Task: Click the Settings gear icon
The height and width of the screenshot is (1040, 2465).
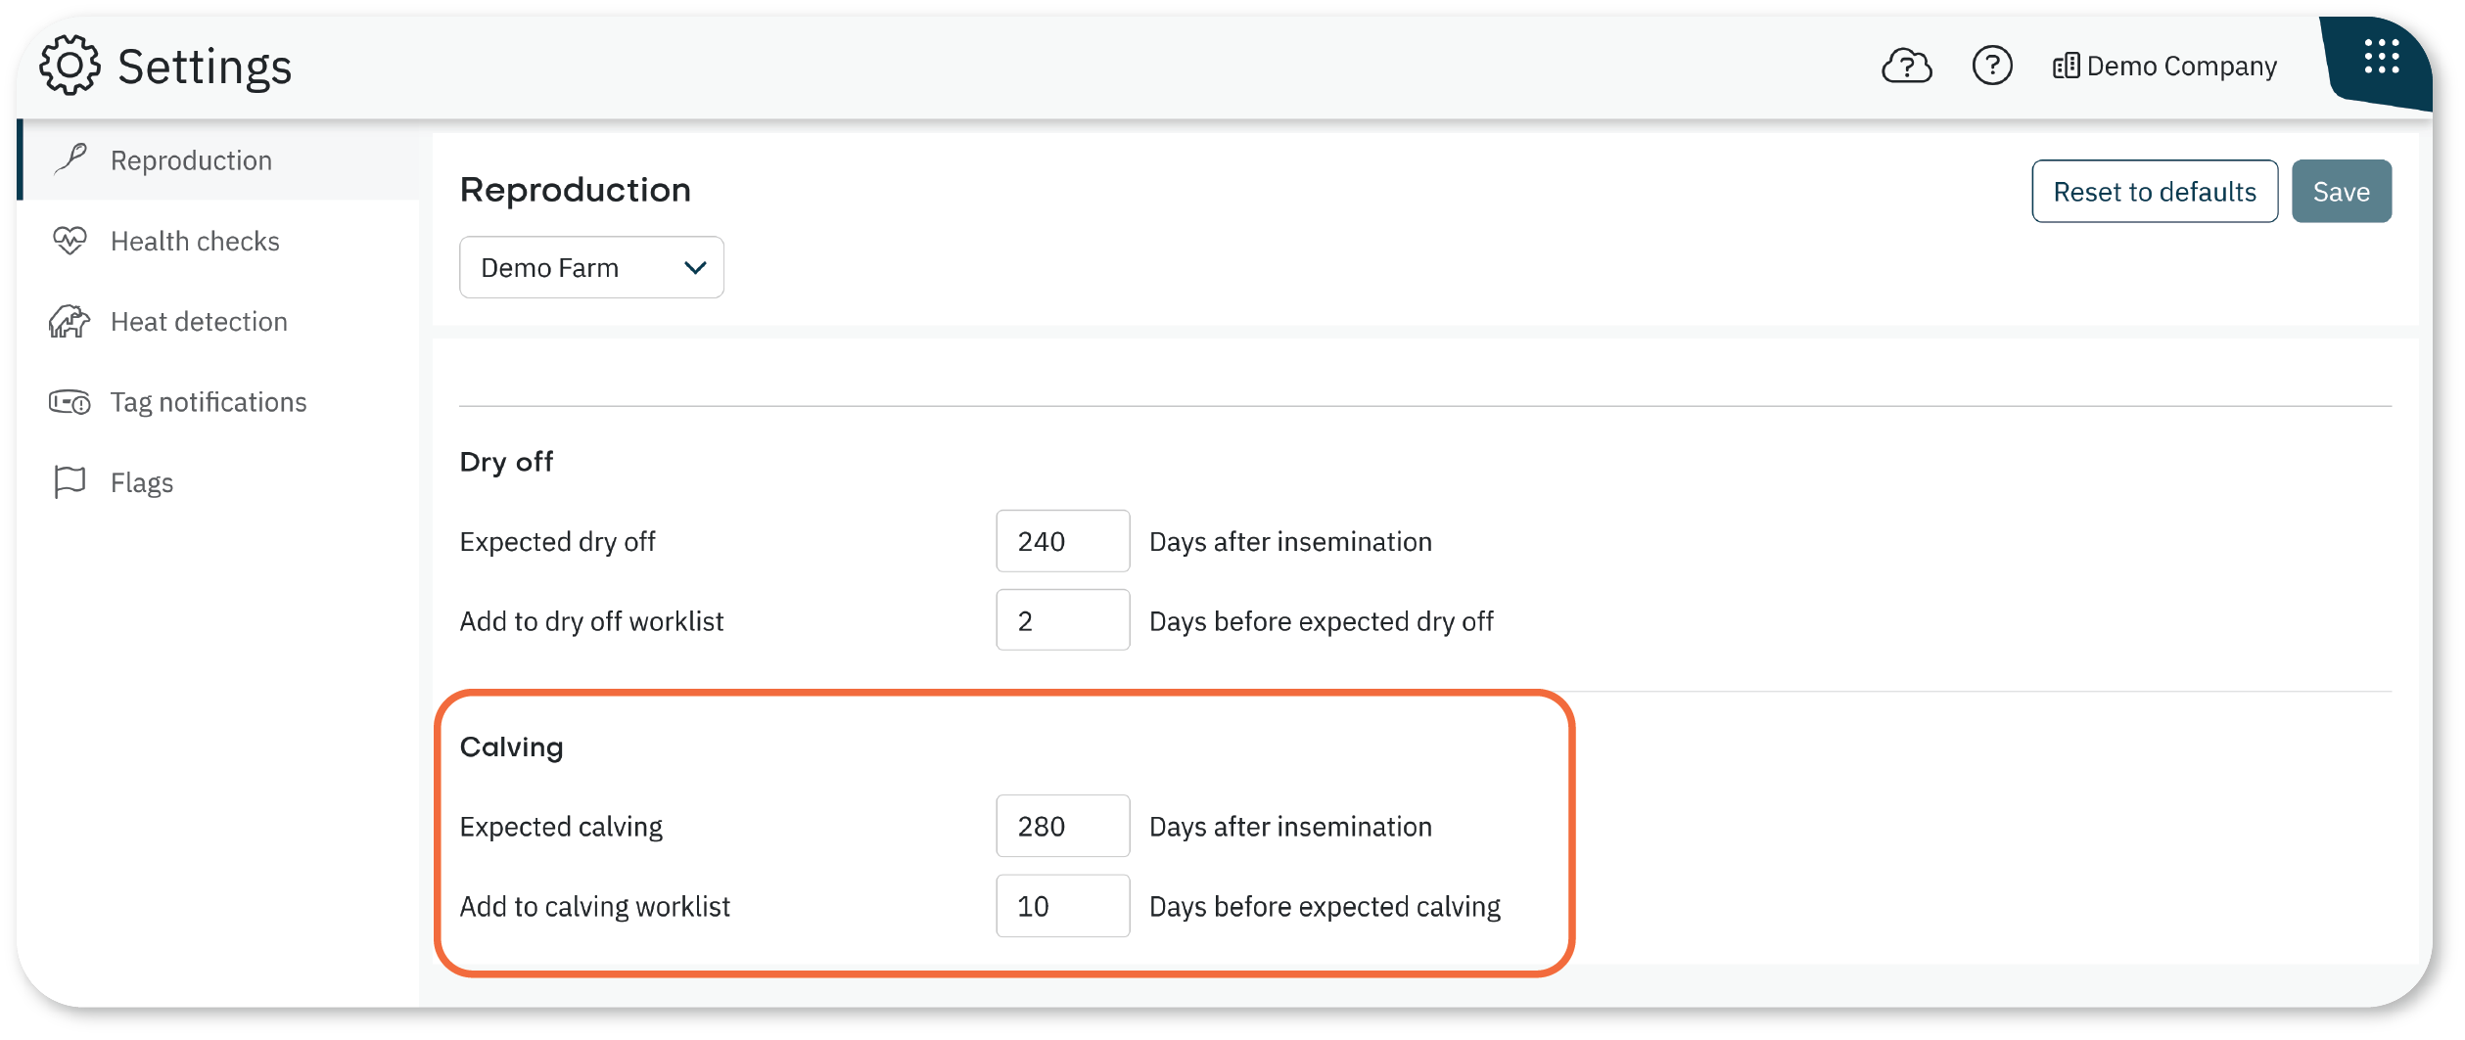Action: tap(70, 66)
